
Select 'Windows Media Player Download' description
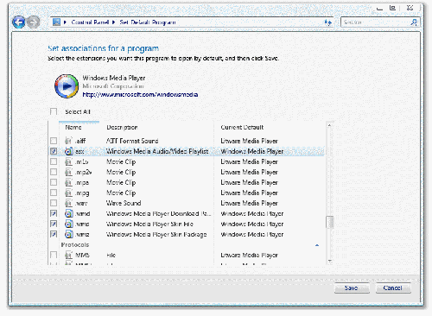(x=159, y=213)
